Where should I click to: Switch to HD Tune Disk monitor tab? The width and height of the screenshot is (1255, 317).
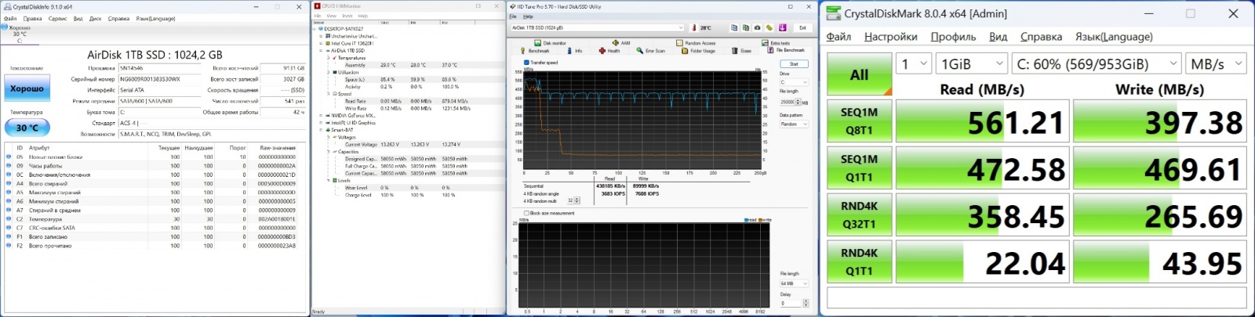551,43
